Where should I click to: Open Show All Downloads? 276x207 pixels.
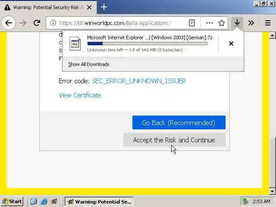pyautogui.click(x=89, y=64)
